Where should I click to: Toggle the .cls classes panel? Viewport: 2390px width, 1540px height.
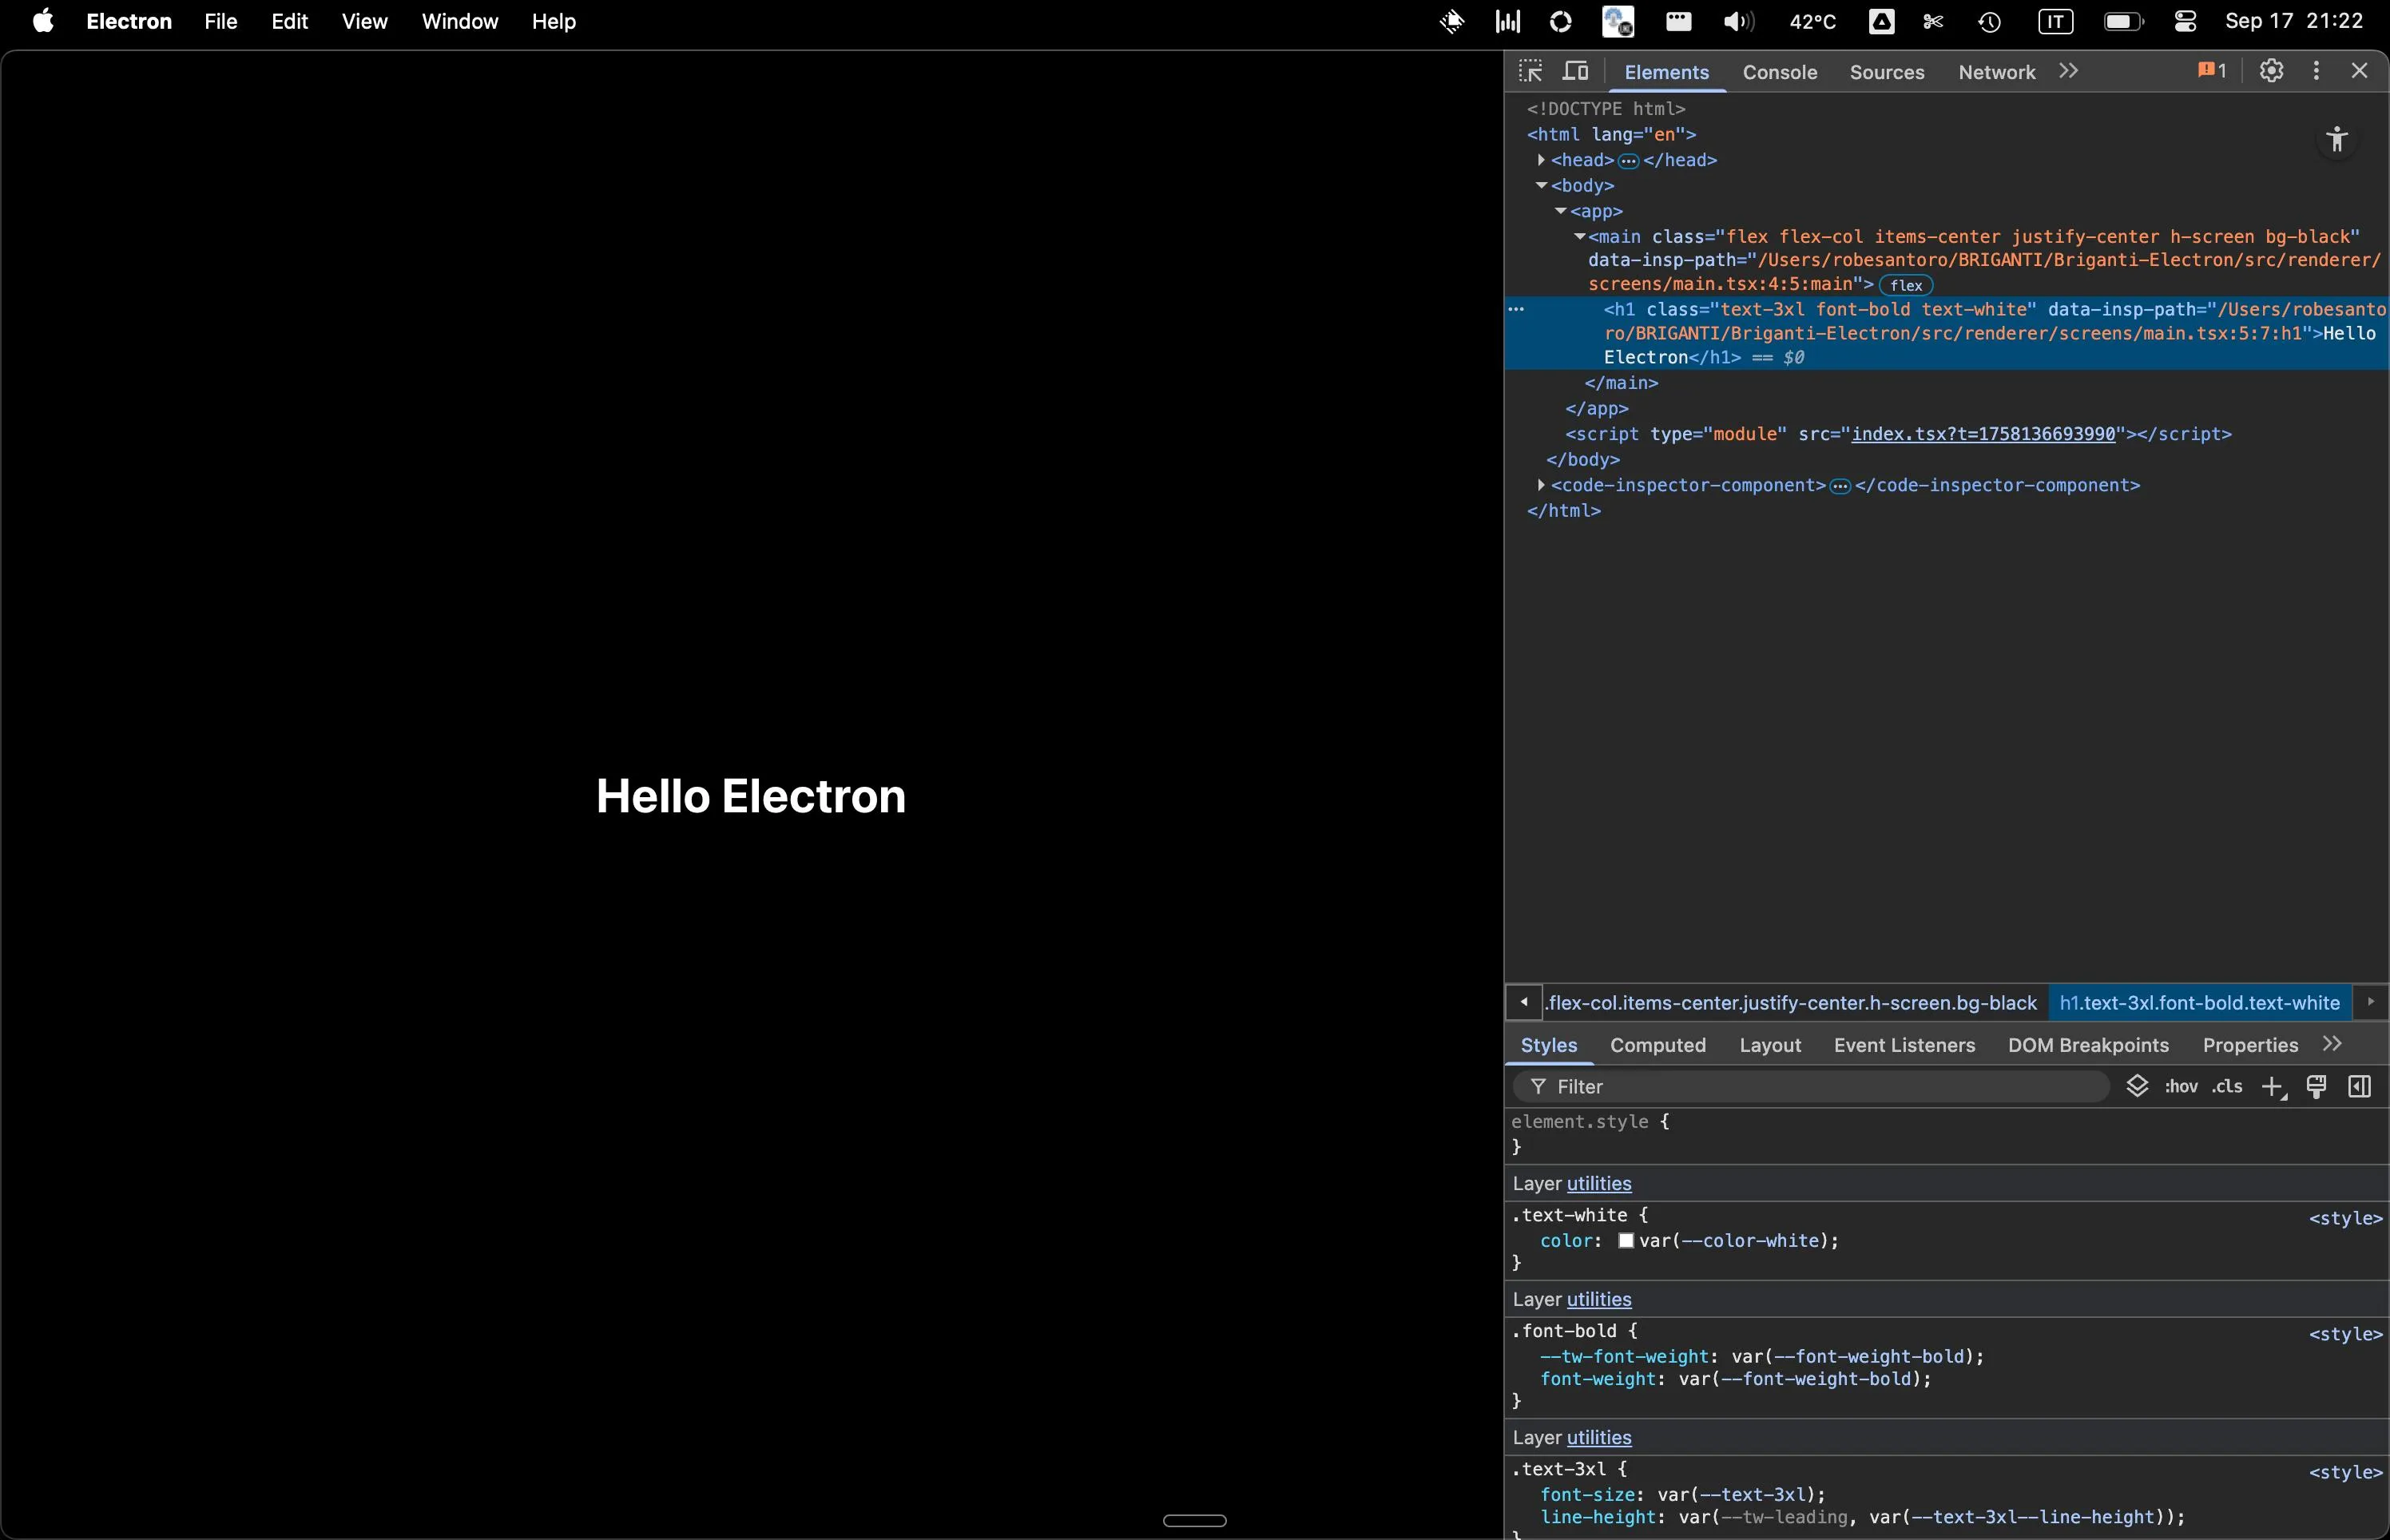[2227, 1087]
